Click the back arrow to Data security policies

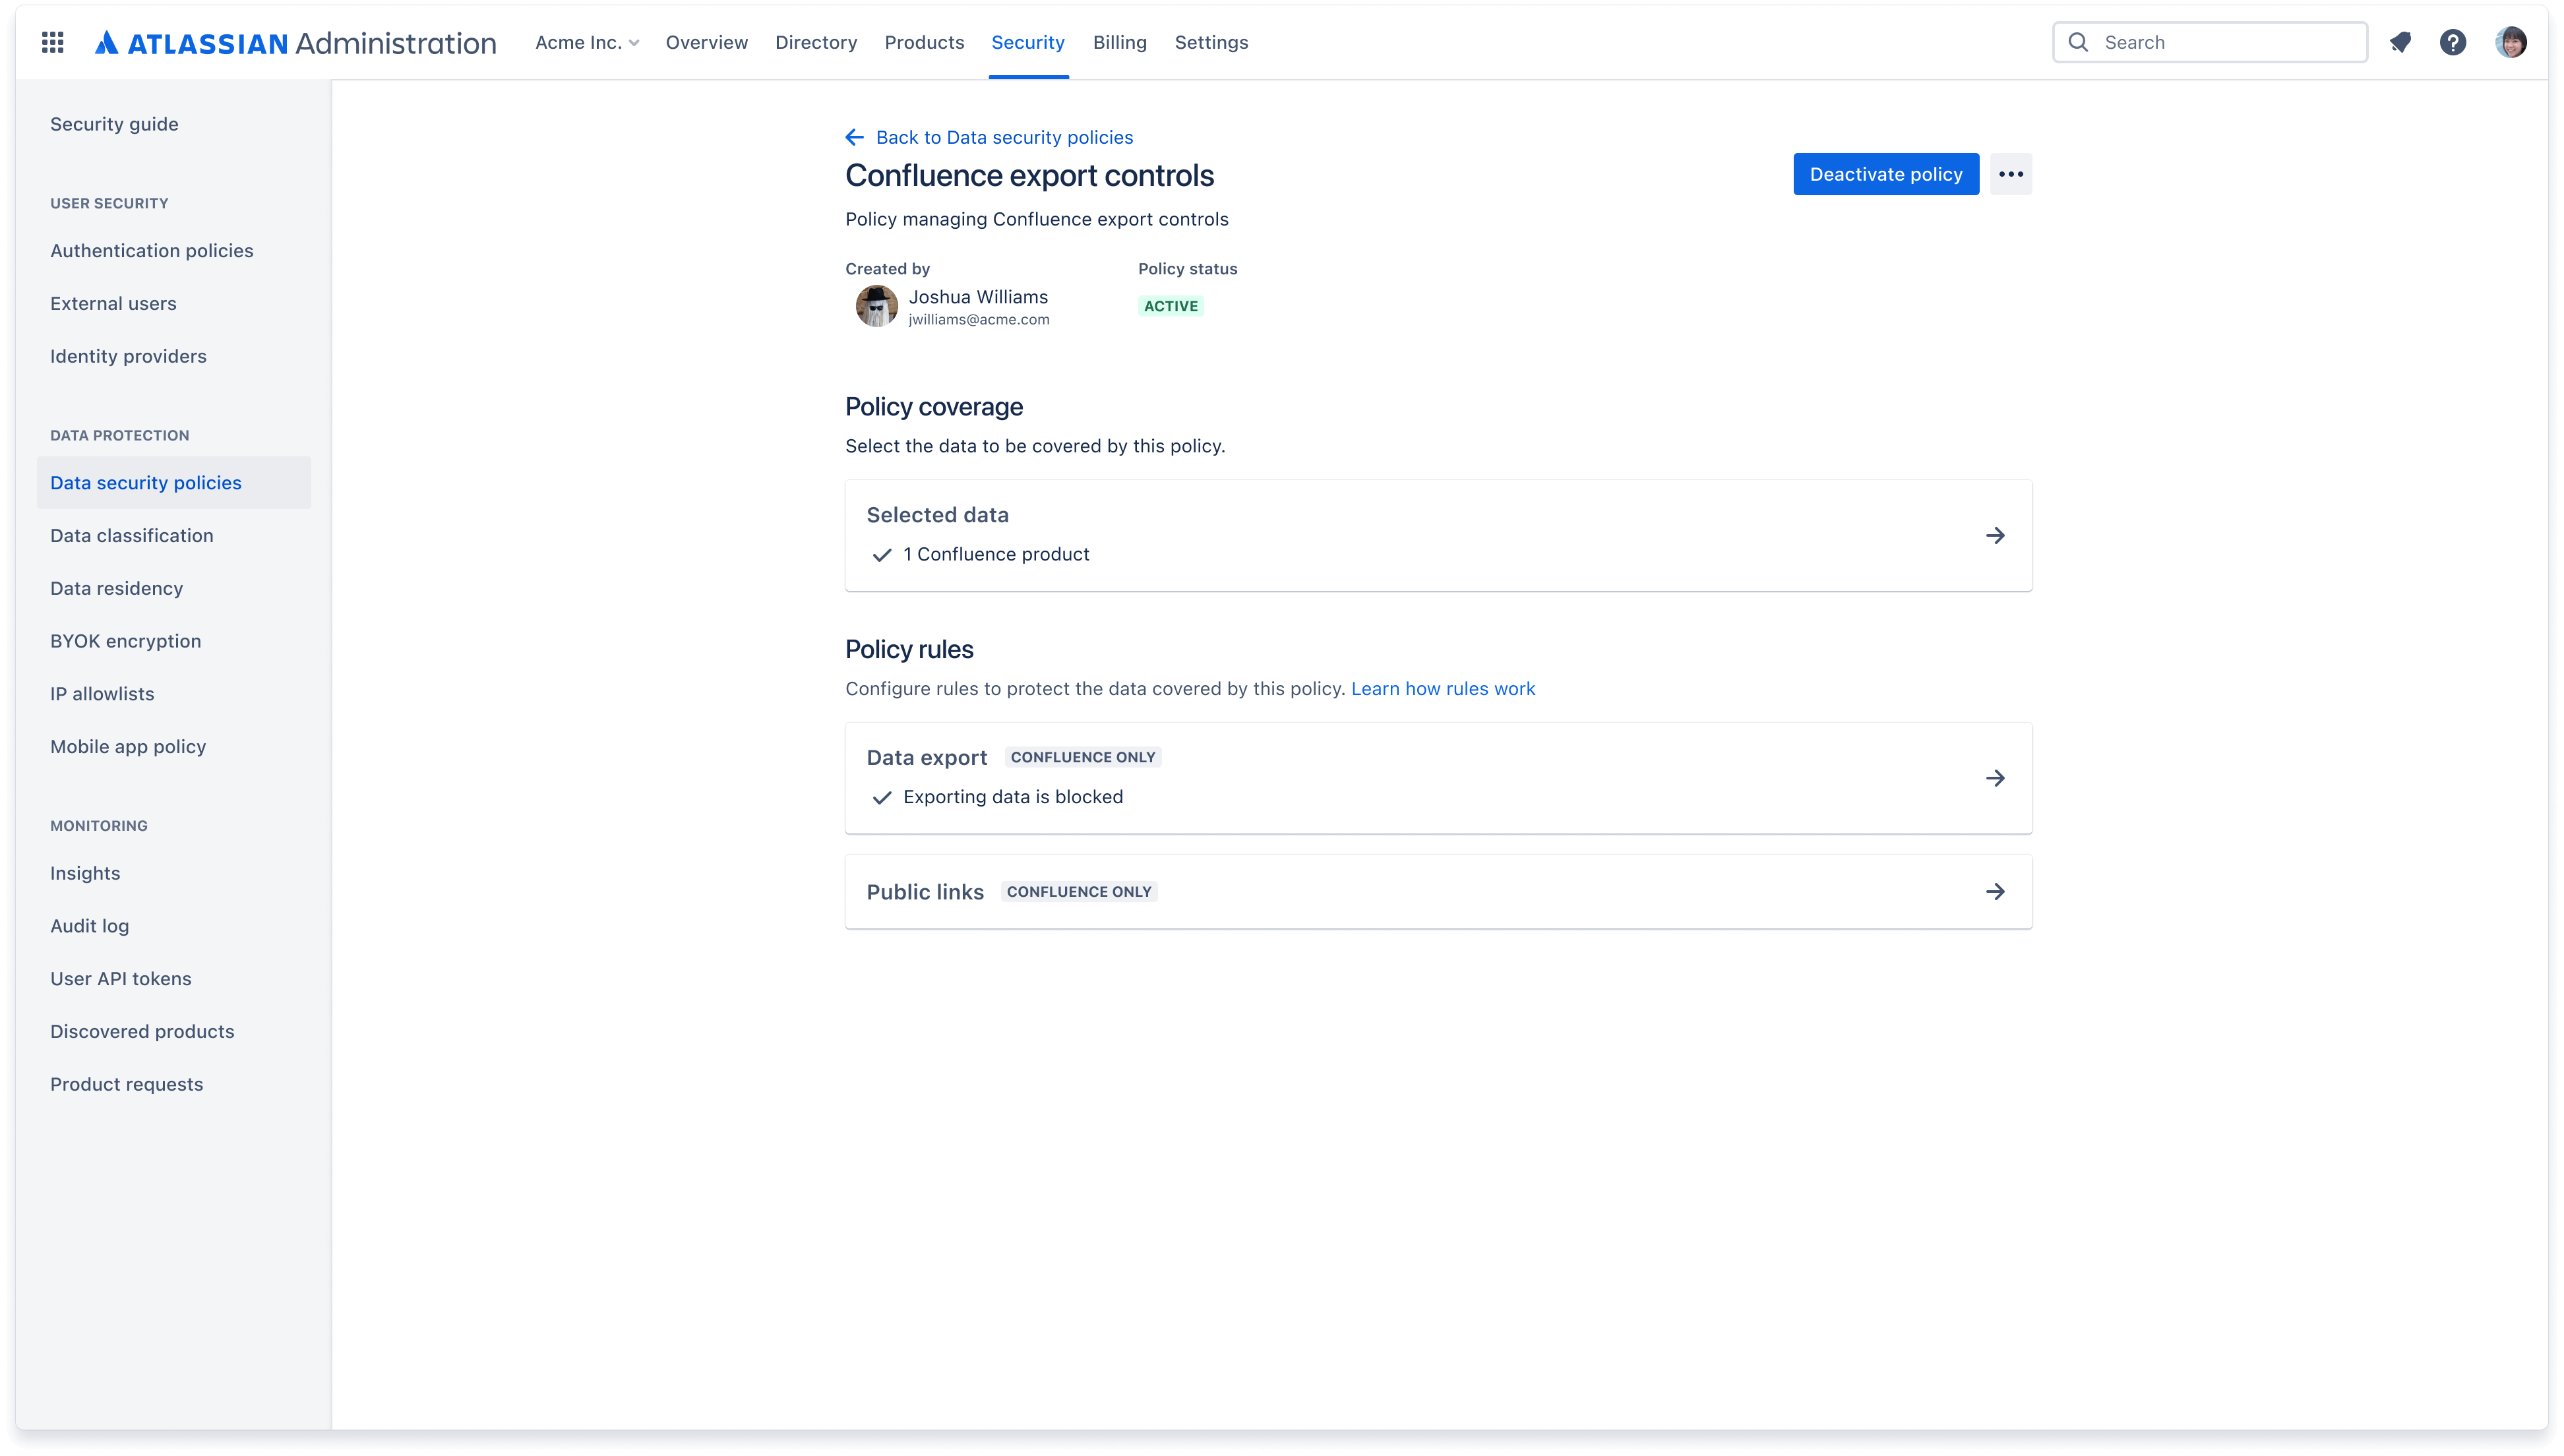pyautogui.click(x=856, y=137)
